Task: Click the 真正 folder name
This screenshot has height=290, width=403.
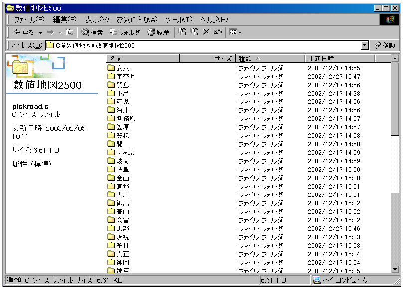Action: point(123,254)
